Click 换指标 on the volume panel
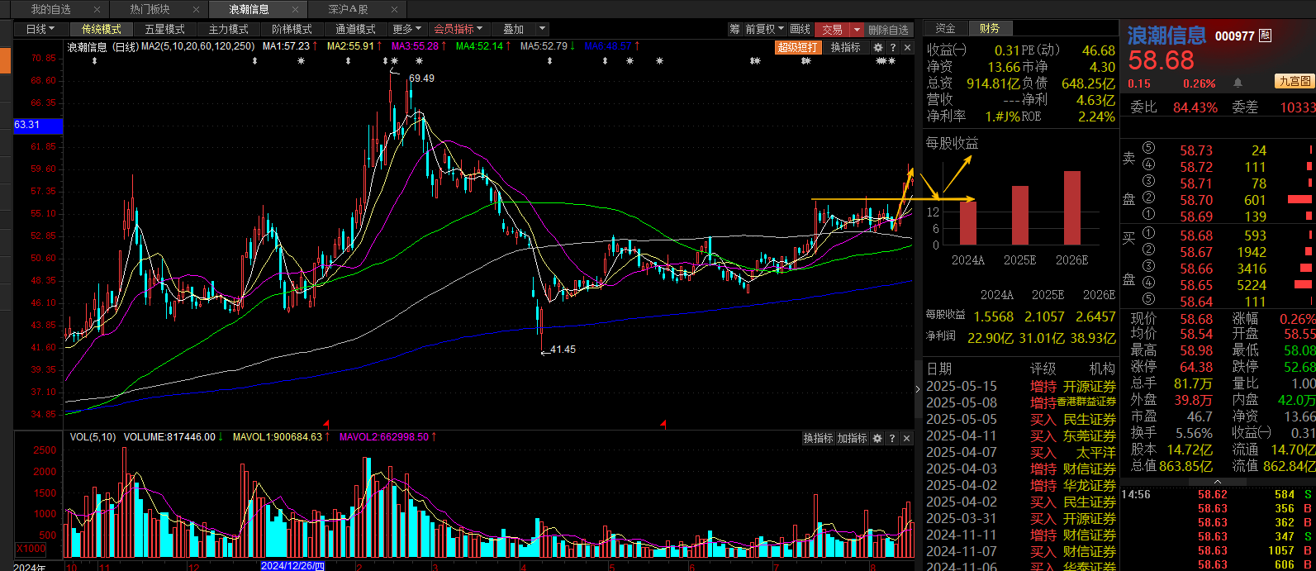The image size is (1316, 571). click(818, 438)
